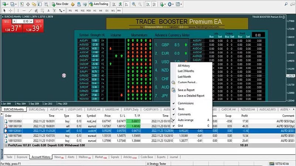The image size is (296, 166).
Task: Select the trendline tool
Action: [x=30, y=11]
